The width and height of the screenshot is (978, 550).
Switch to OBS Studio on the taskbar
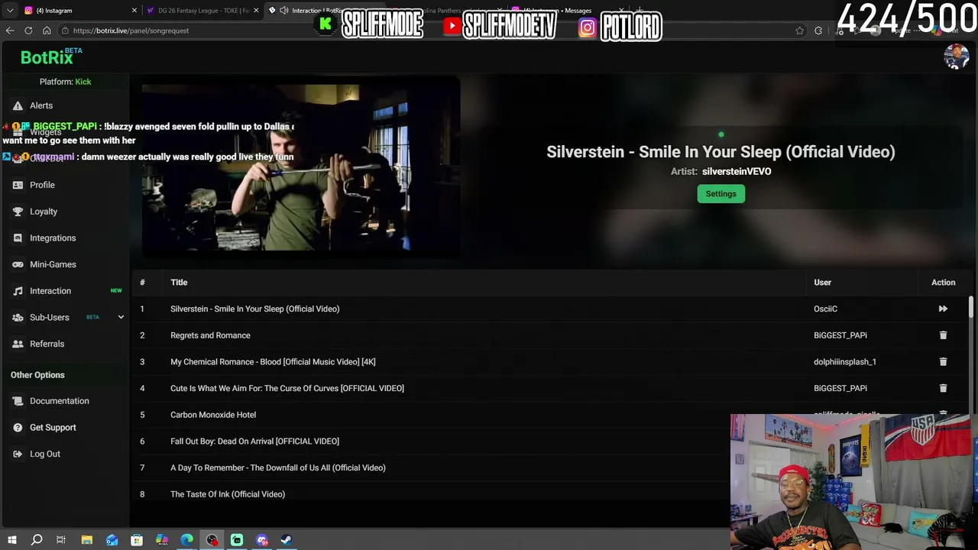[x=212, y=540]
